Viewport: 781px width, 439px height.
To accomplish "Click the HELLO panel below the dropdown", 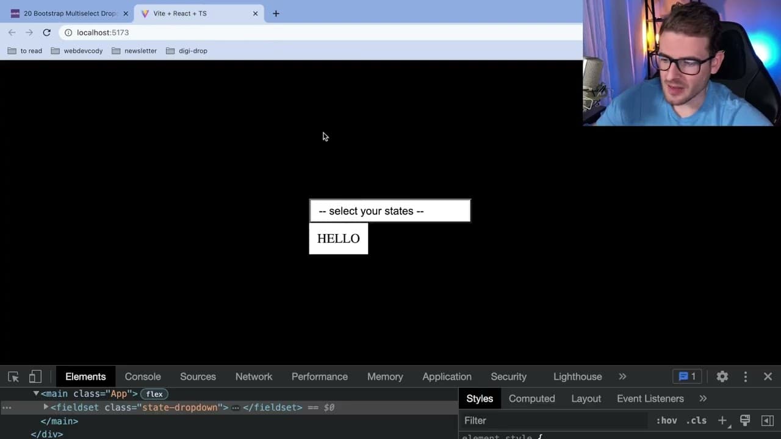I will (x=339, y=238).
